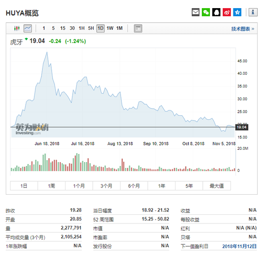The width and height of the screenshot is (263, 255).
Task: Select the 1D interval
Action: pos(100,28)
